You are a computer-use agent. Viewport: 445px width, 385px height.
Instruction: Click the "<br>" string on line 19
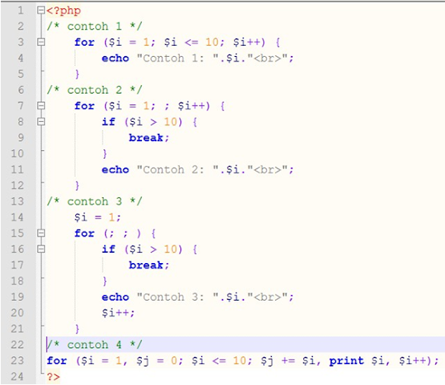point(268,297)
